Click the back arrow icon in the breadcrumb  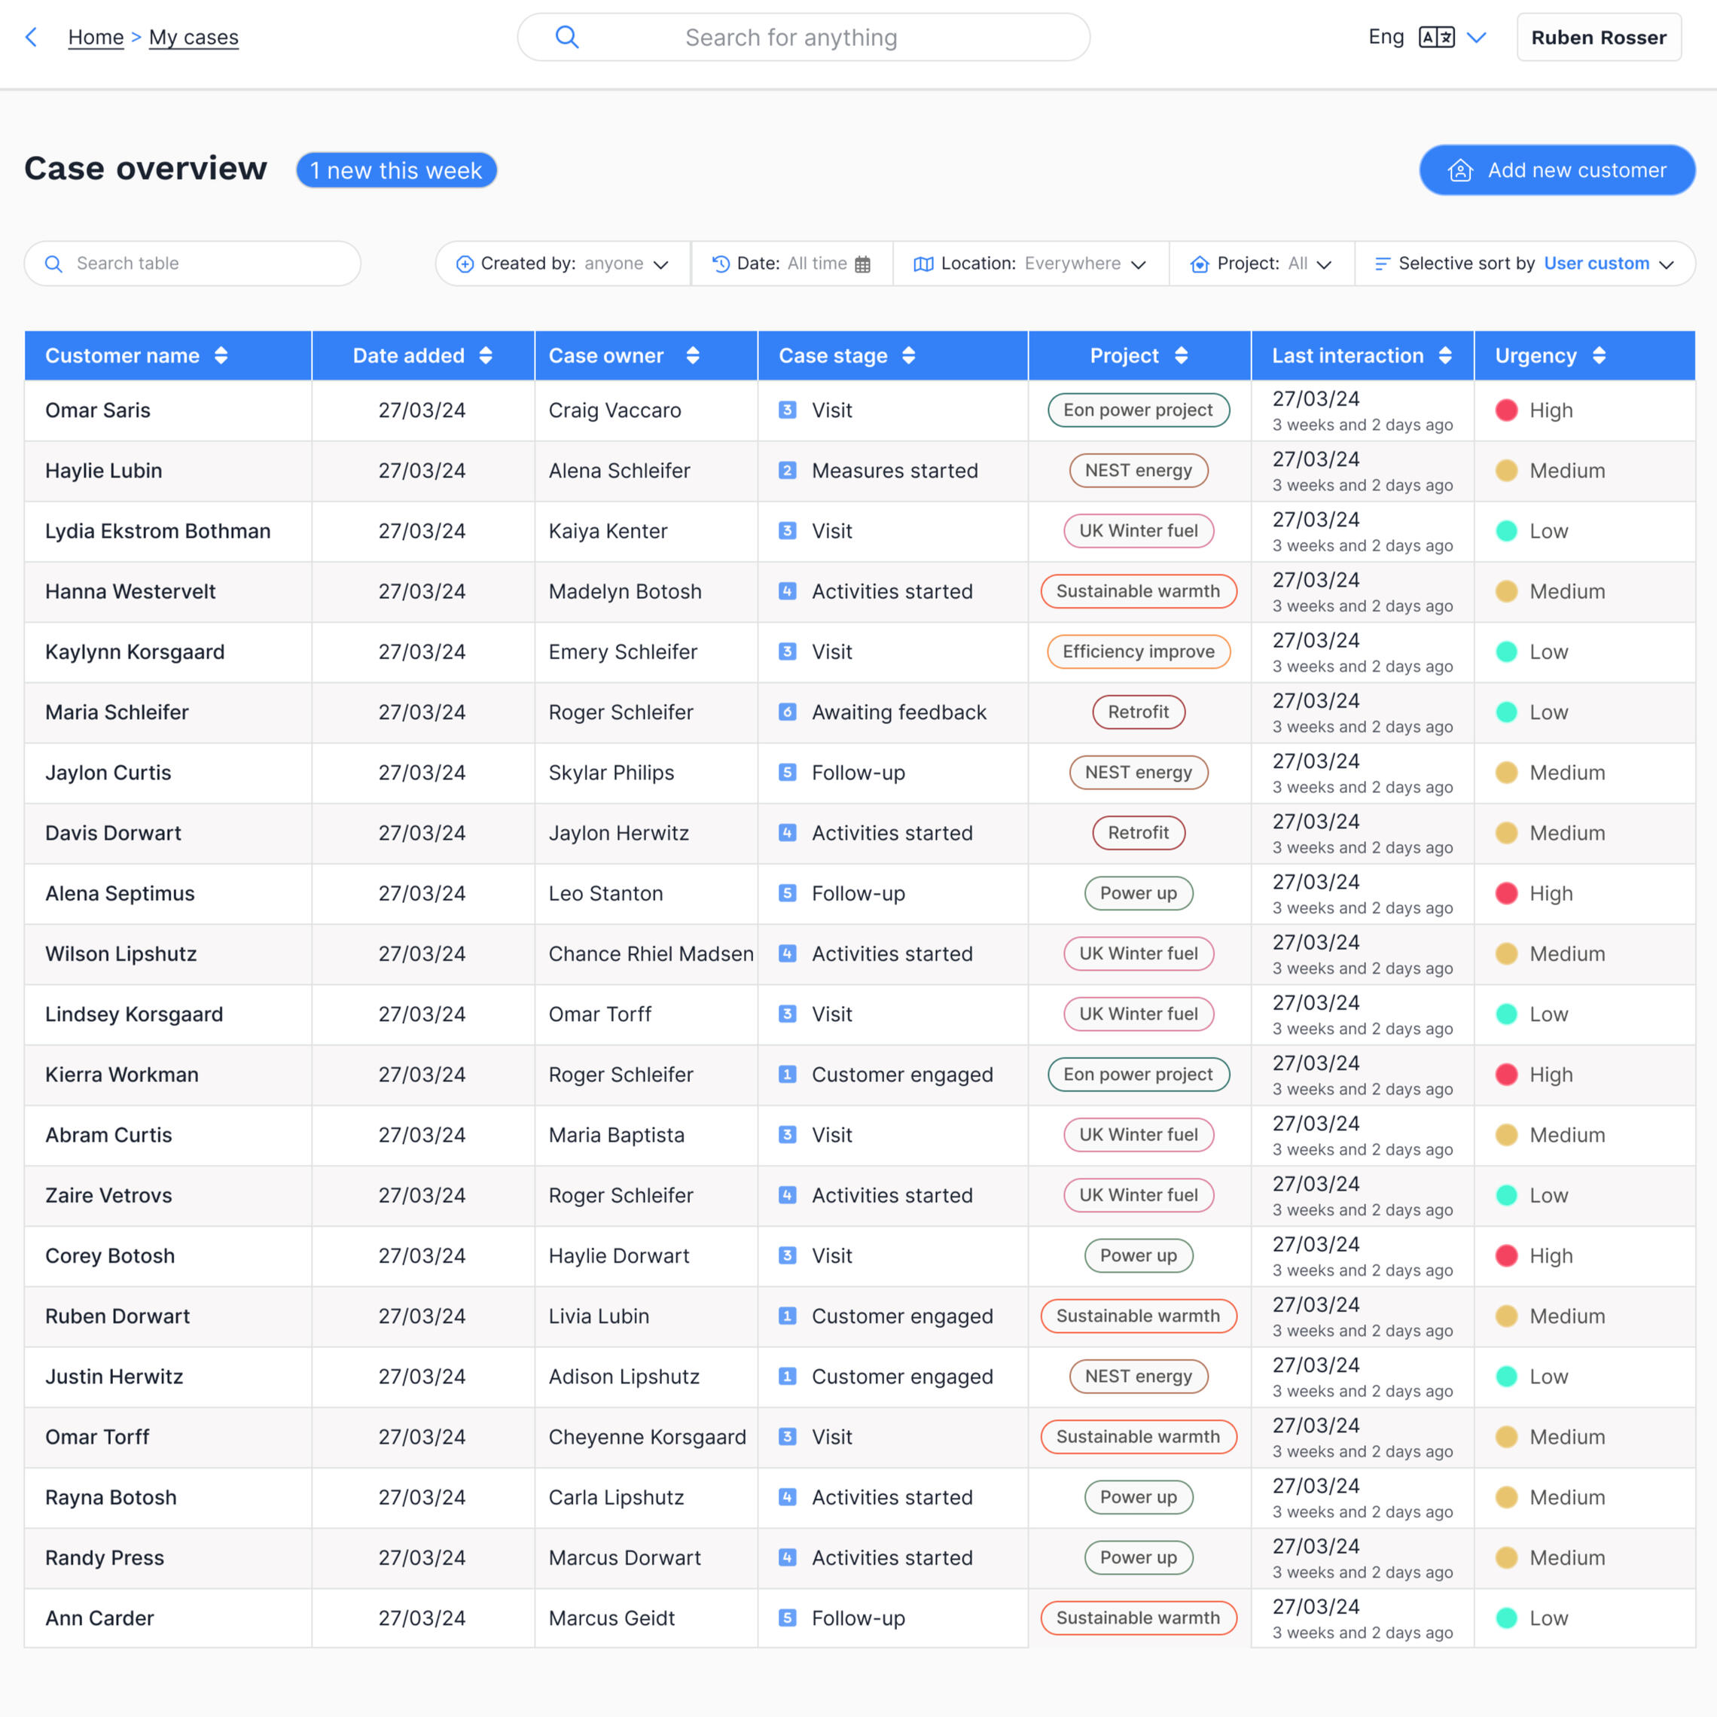[31, 38]
